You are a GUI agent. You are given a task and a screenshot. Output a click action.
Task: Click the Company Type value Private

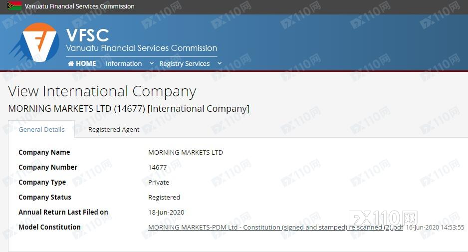tap(159, 182)
